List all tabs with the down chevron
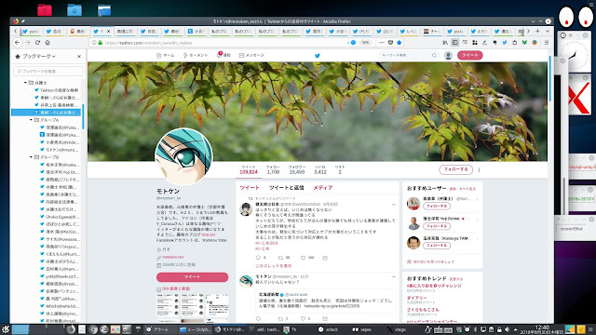 pyautogui.click(x=548, y=31)
